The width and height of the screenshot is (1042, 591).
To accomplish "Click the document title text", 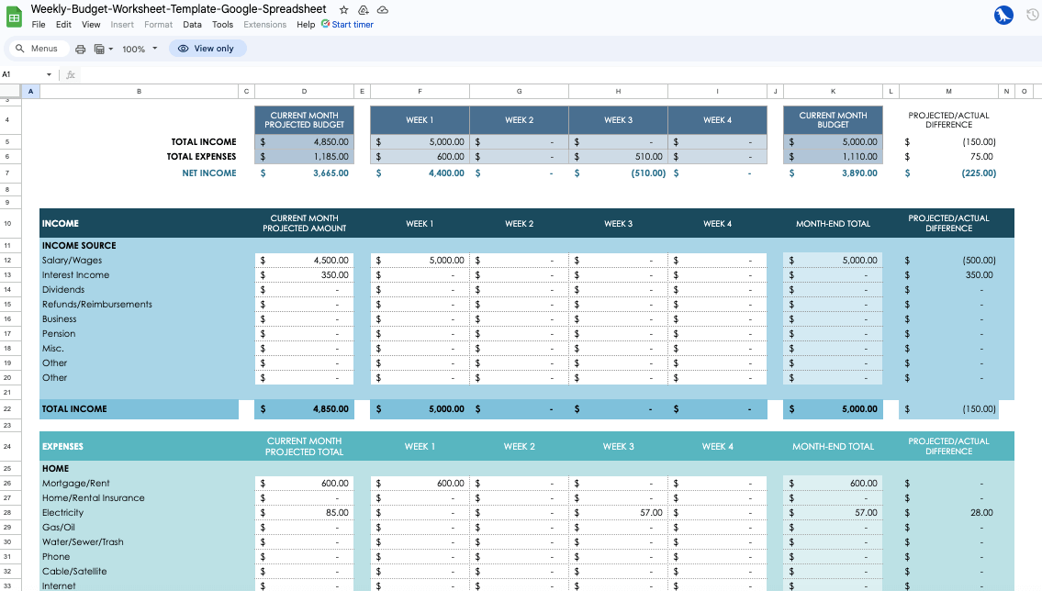I will (179, 8).
